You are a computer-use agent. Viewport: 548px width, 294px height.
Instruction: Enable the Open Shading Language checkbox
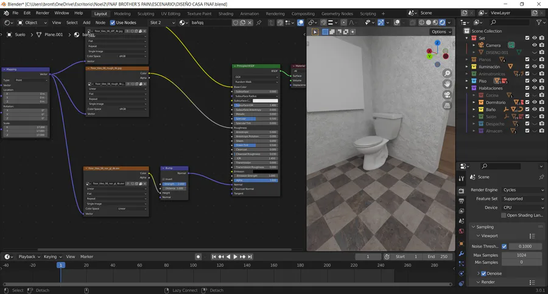[x=504, y=215]
